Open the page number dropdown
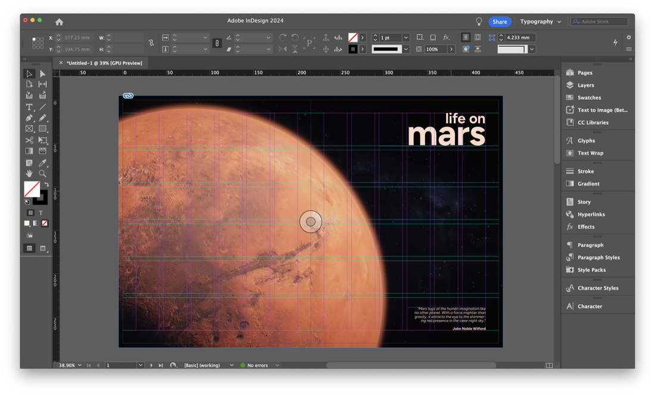Image resolution: width=655 pixels, height=395 pixels. coord(141,365)
